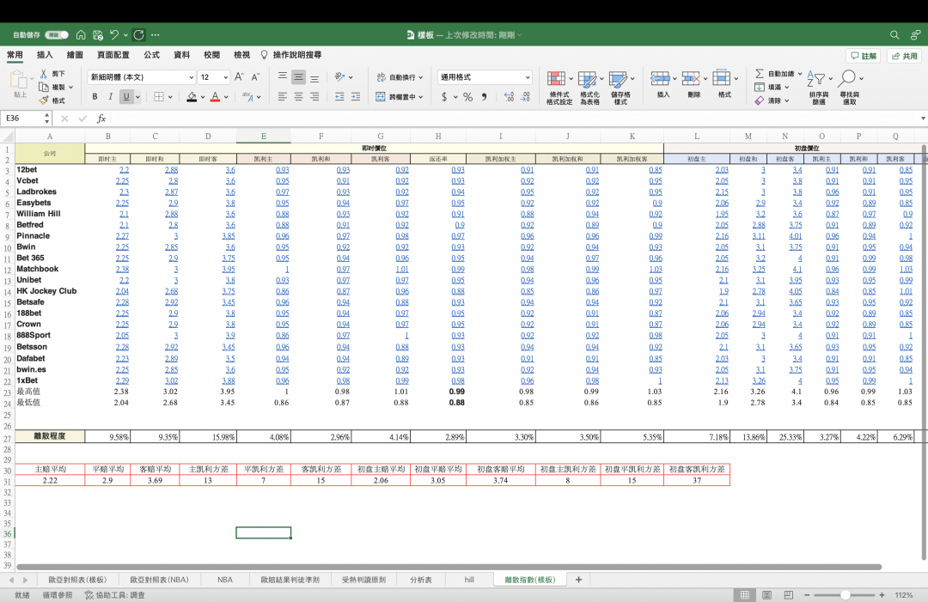Open the Insert (插入) ribbon tab
The width and height of the screenshot is (928, 602).
click(45, 55)
